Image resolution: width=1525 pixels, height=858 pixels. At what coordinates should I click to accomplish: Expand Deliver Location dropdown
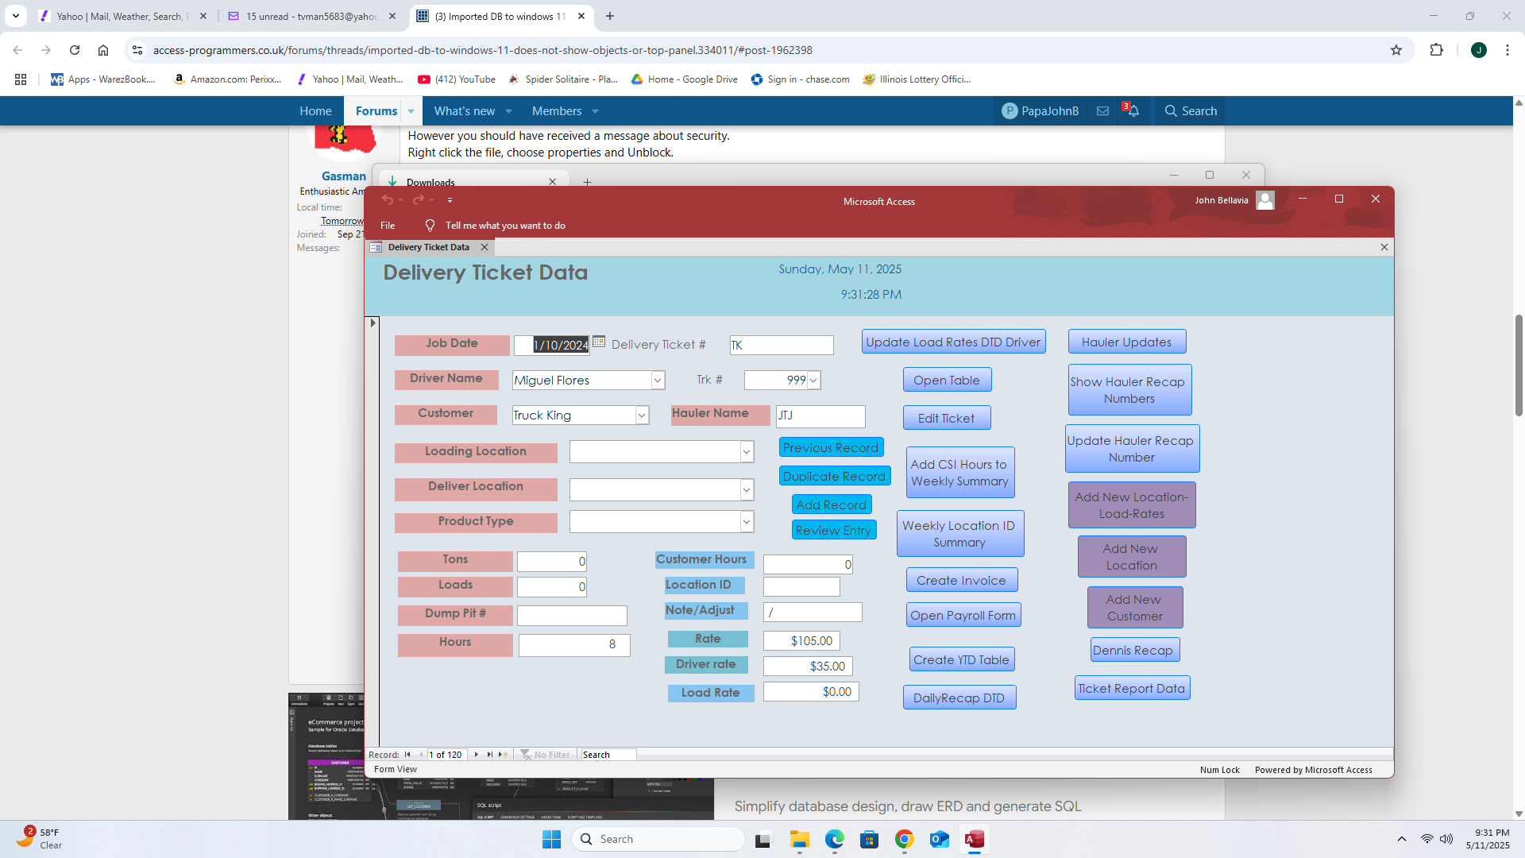[747, 489]
